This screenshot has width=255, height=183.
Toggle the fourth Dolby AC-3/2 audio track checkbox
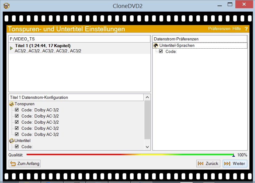[x=17, y=128]
